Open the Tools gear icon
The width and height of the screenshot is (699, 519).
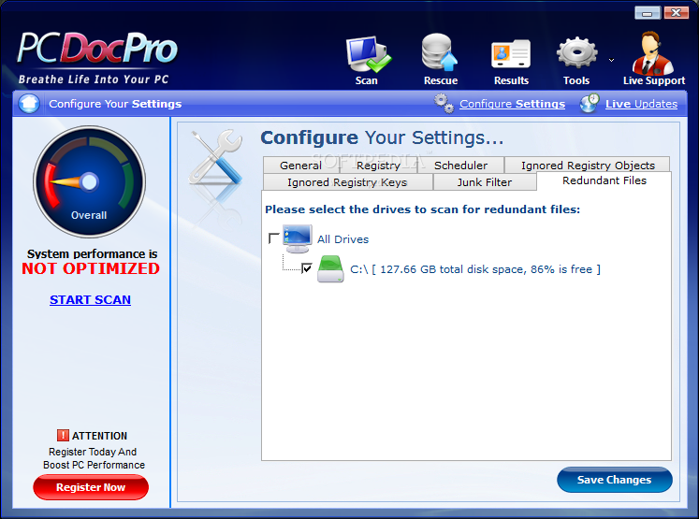(x=576, y=52)
